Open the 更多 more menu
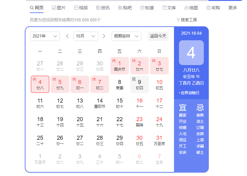This screenshot has height=176, width=247. 233,8
